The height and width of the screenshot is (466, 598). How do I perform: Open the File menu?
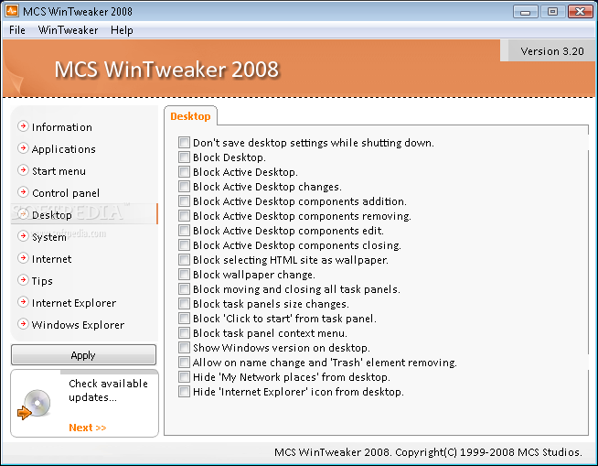[17, 30]
